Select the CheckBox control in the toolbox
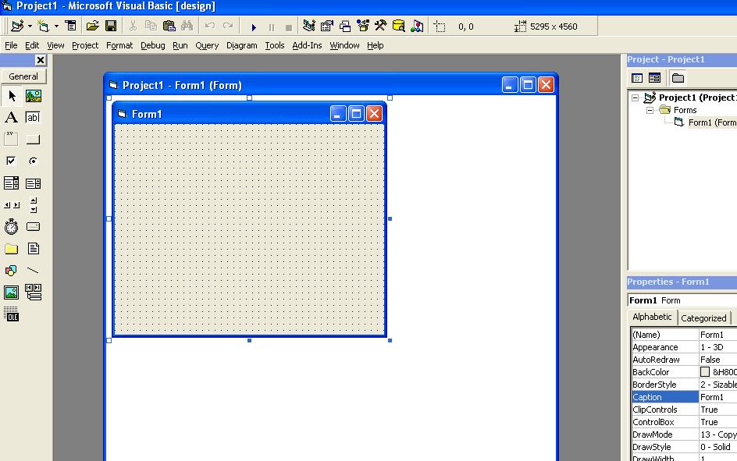Screen dimensions: 737x461 12,161
